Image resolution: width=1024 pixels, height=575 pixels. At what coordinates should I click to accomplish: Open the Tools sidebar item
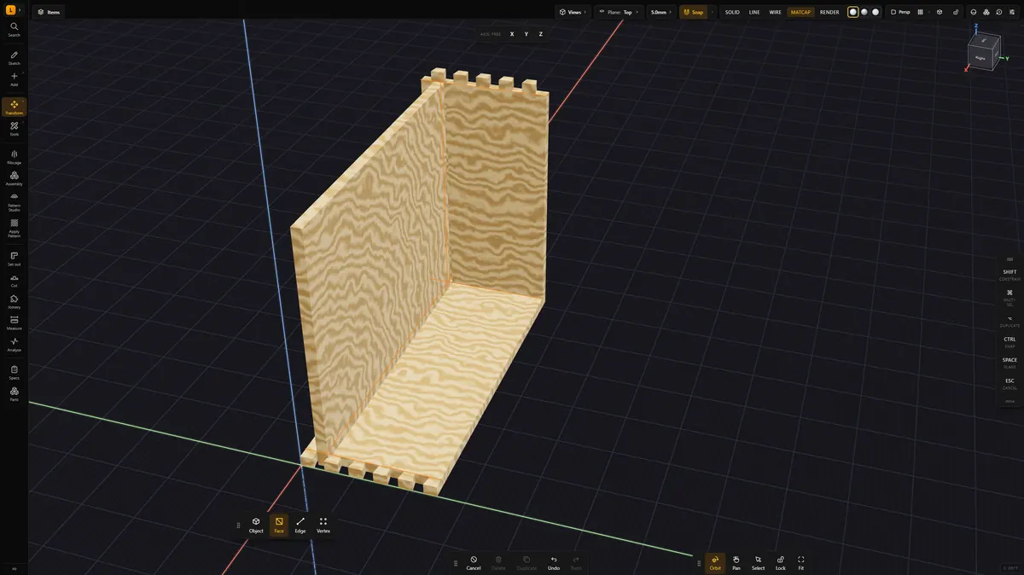[14, 129]
